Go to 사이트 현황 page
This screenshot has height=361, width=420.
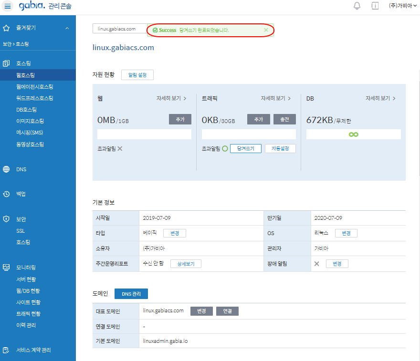(x=28, y=302)
